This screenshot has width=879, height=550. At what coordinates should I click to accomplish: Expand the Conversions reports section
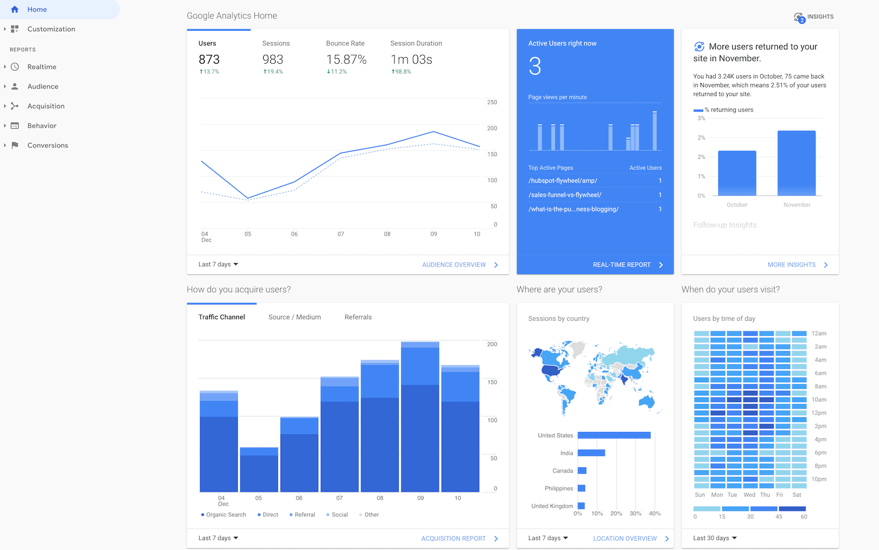tap(5, 146)
